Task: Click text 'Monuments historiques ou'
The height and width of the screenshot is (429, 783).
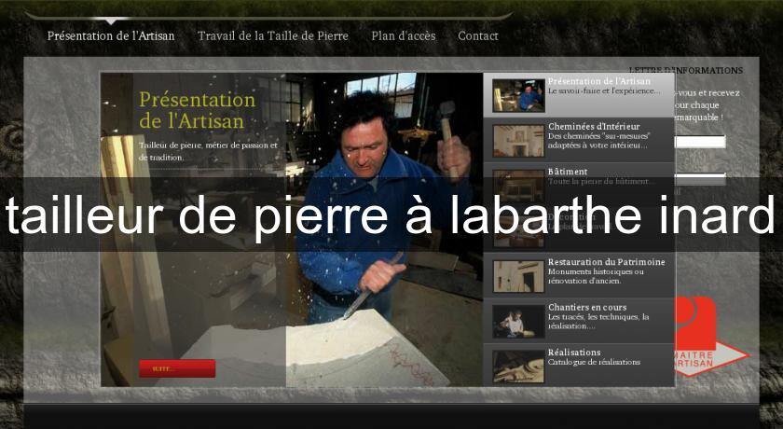Action: [x=596, y=271]
